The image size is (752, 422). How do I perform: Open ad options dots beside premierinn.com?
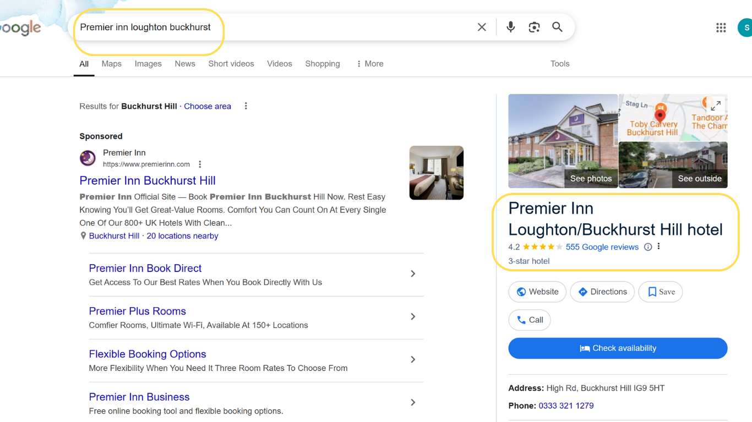pos(200,164)
